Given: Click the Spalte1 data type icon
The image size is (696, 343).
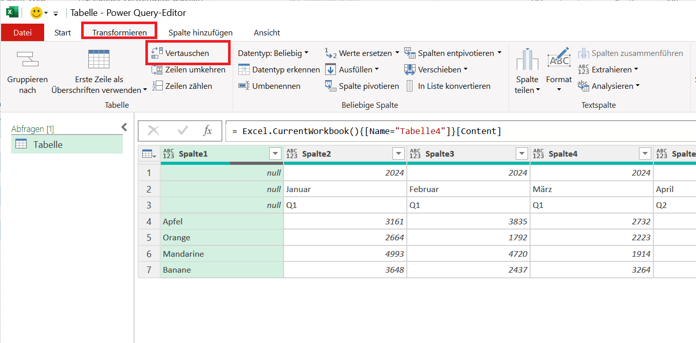Looking at the screenshot, I should (x=168, y=154).
